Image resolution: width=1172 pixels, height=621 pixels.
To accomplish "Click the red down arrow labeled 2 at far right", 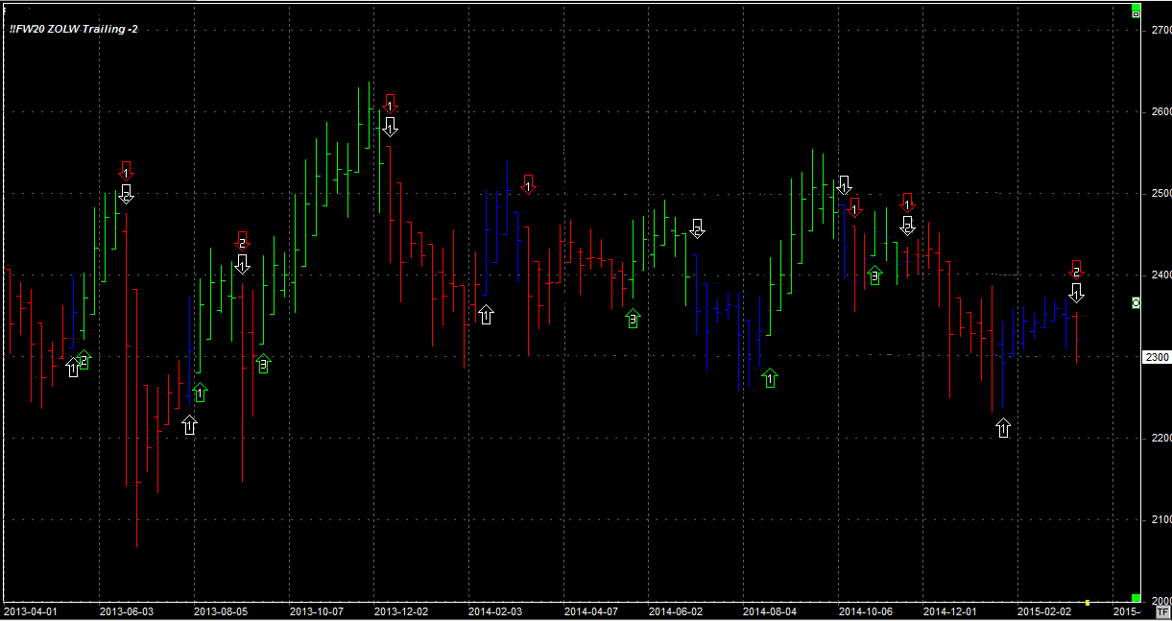I will pos(1076,272).
